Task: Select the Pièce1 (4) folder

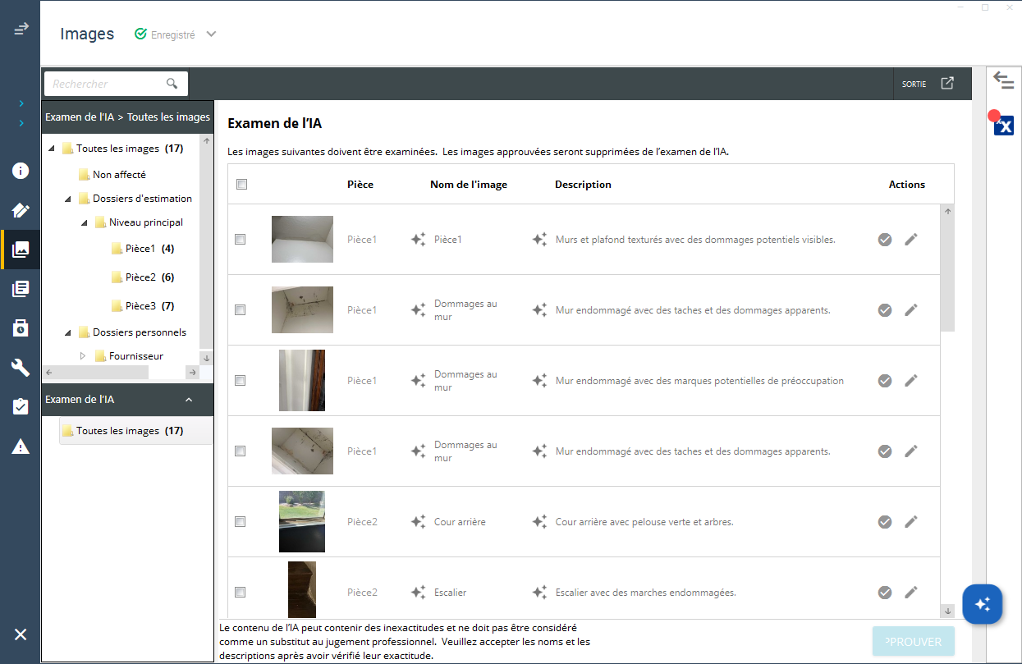Action: tap(142, 249)
